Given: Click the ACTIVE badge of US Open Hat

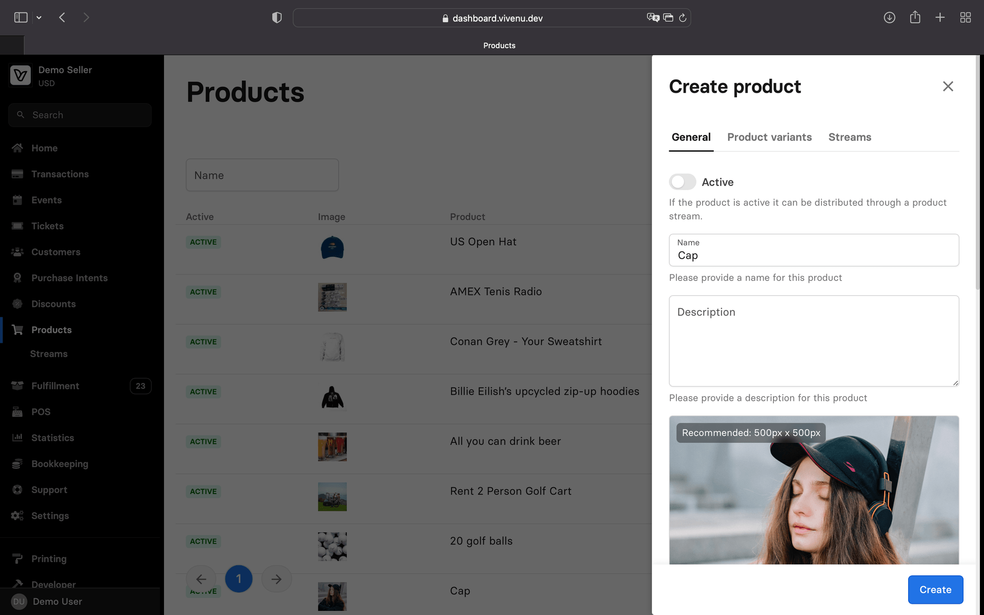Looking at the screenshot, I should [203, 242].
